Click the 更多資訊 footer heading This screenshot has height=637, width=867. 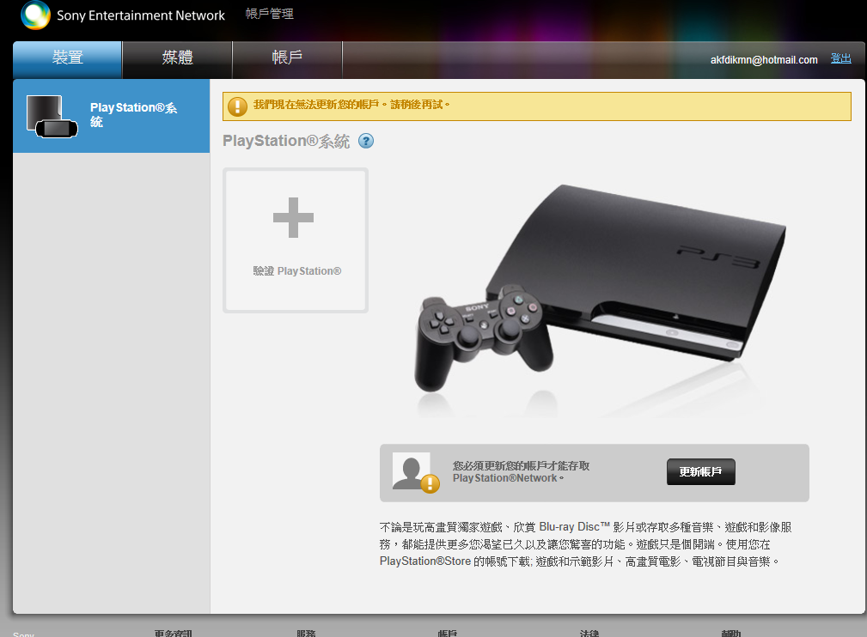[173, 633]
